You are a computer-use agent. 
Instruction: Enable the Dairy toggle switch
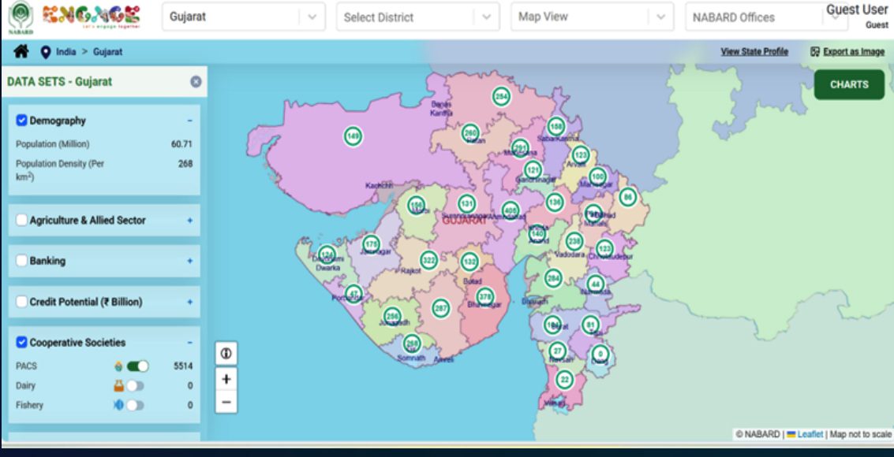pyautogui.click(x=135, y=386)
